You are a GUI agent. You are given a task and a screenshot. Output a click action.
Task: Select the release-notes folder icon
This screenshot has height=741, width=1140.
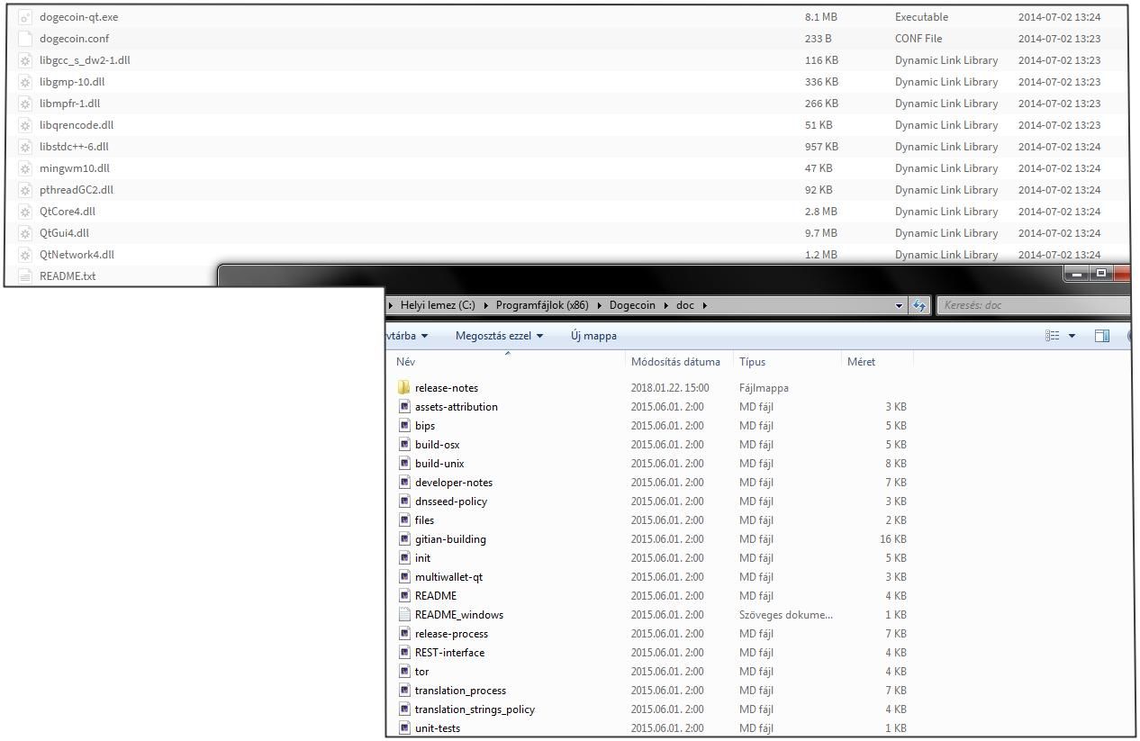pyautogui.click(x=404, y=388)
